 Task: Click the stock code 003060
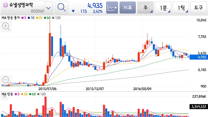(37, 11)
